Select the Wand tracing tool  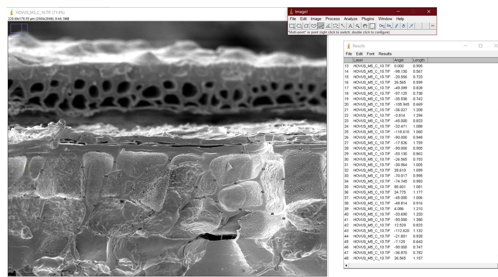(x=343, y=26)
